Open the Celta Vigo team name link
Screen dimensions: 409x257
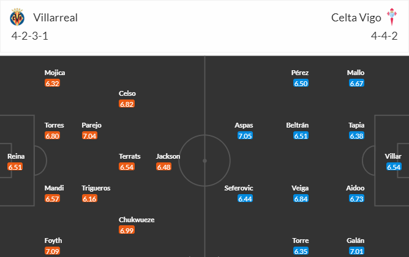[x=356, y=18]
